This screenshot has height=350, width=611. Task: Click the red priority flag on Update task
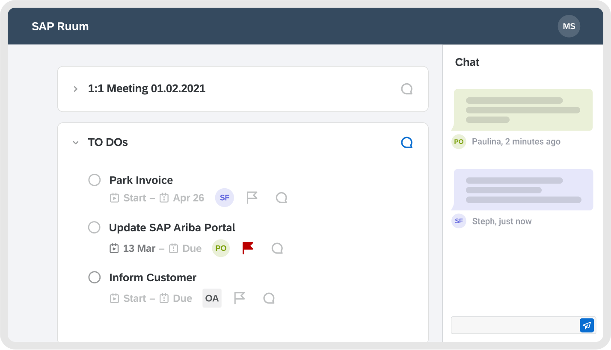coord(248,248)
